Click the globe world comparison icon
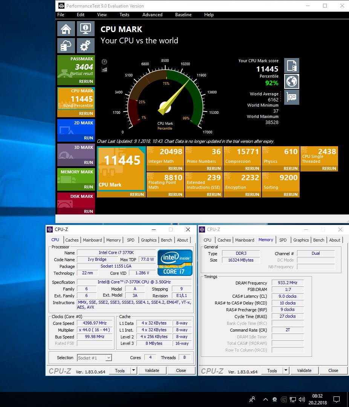 tap(292, 81)
